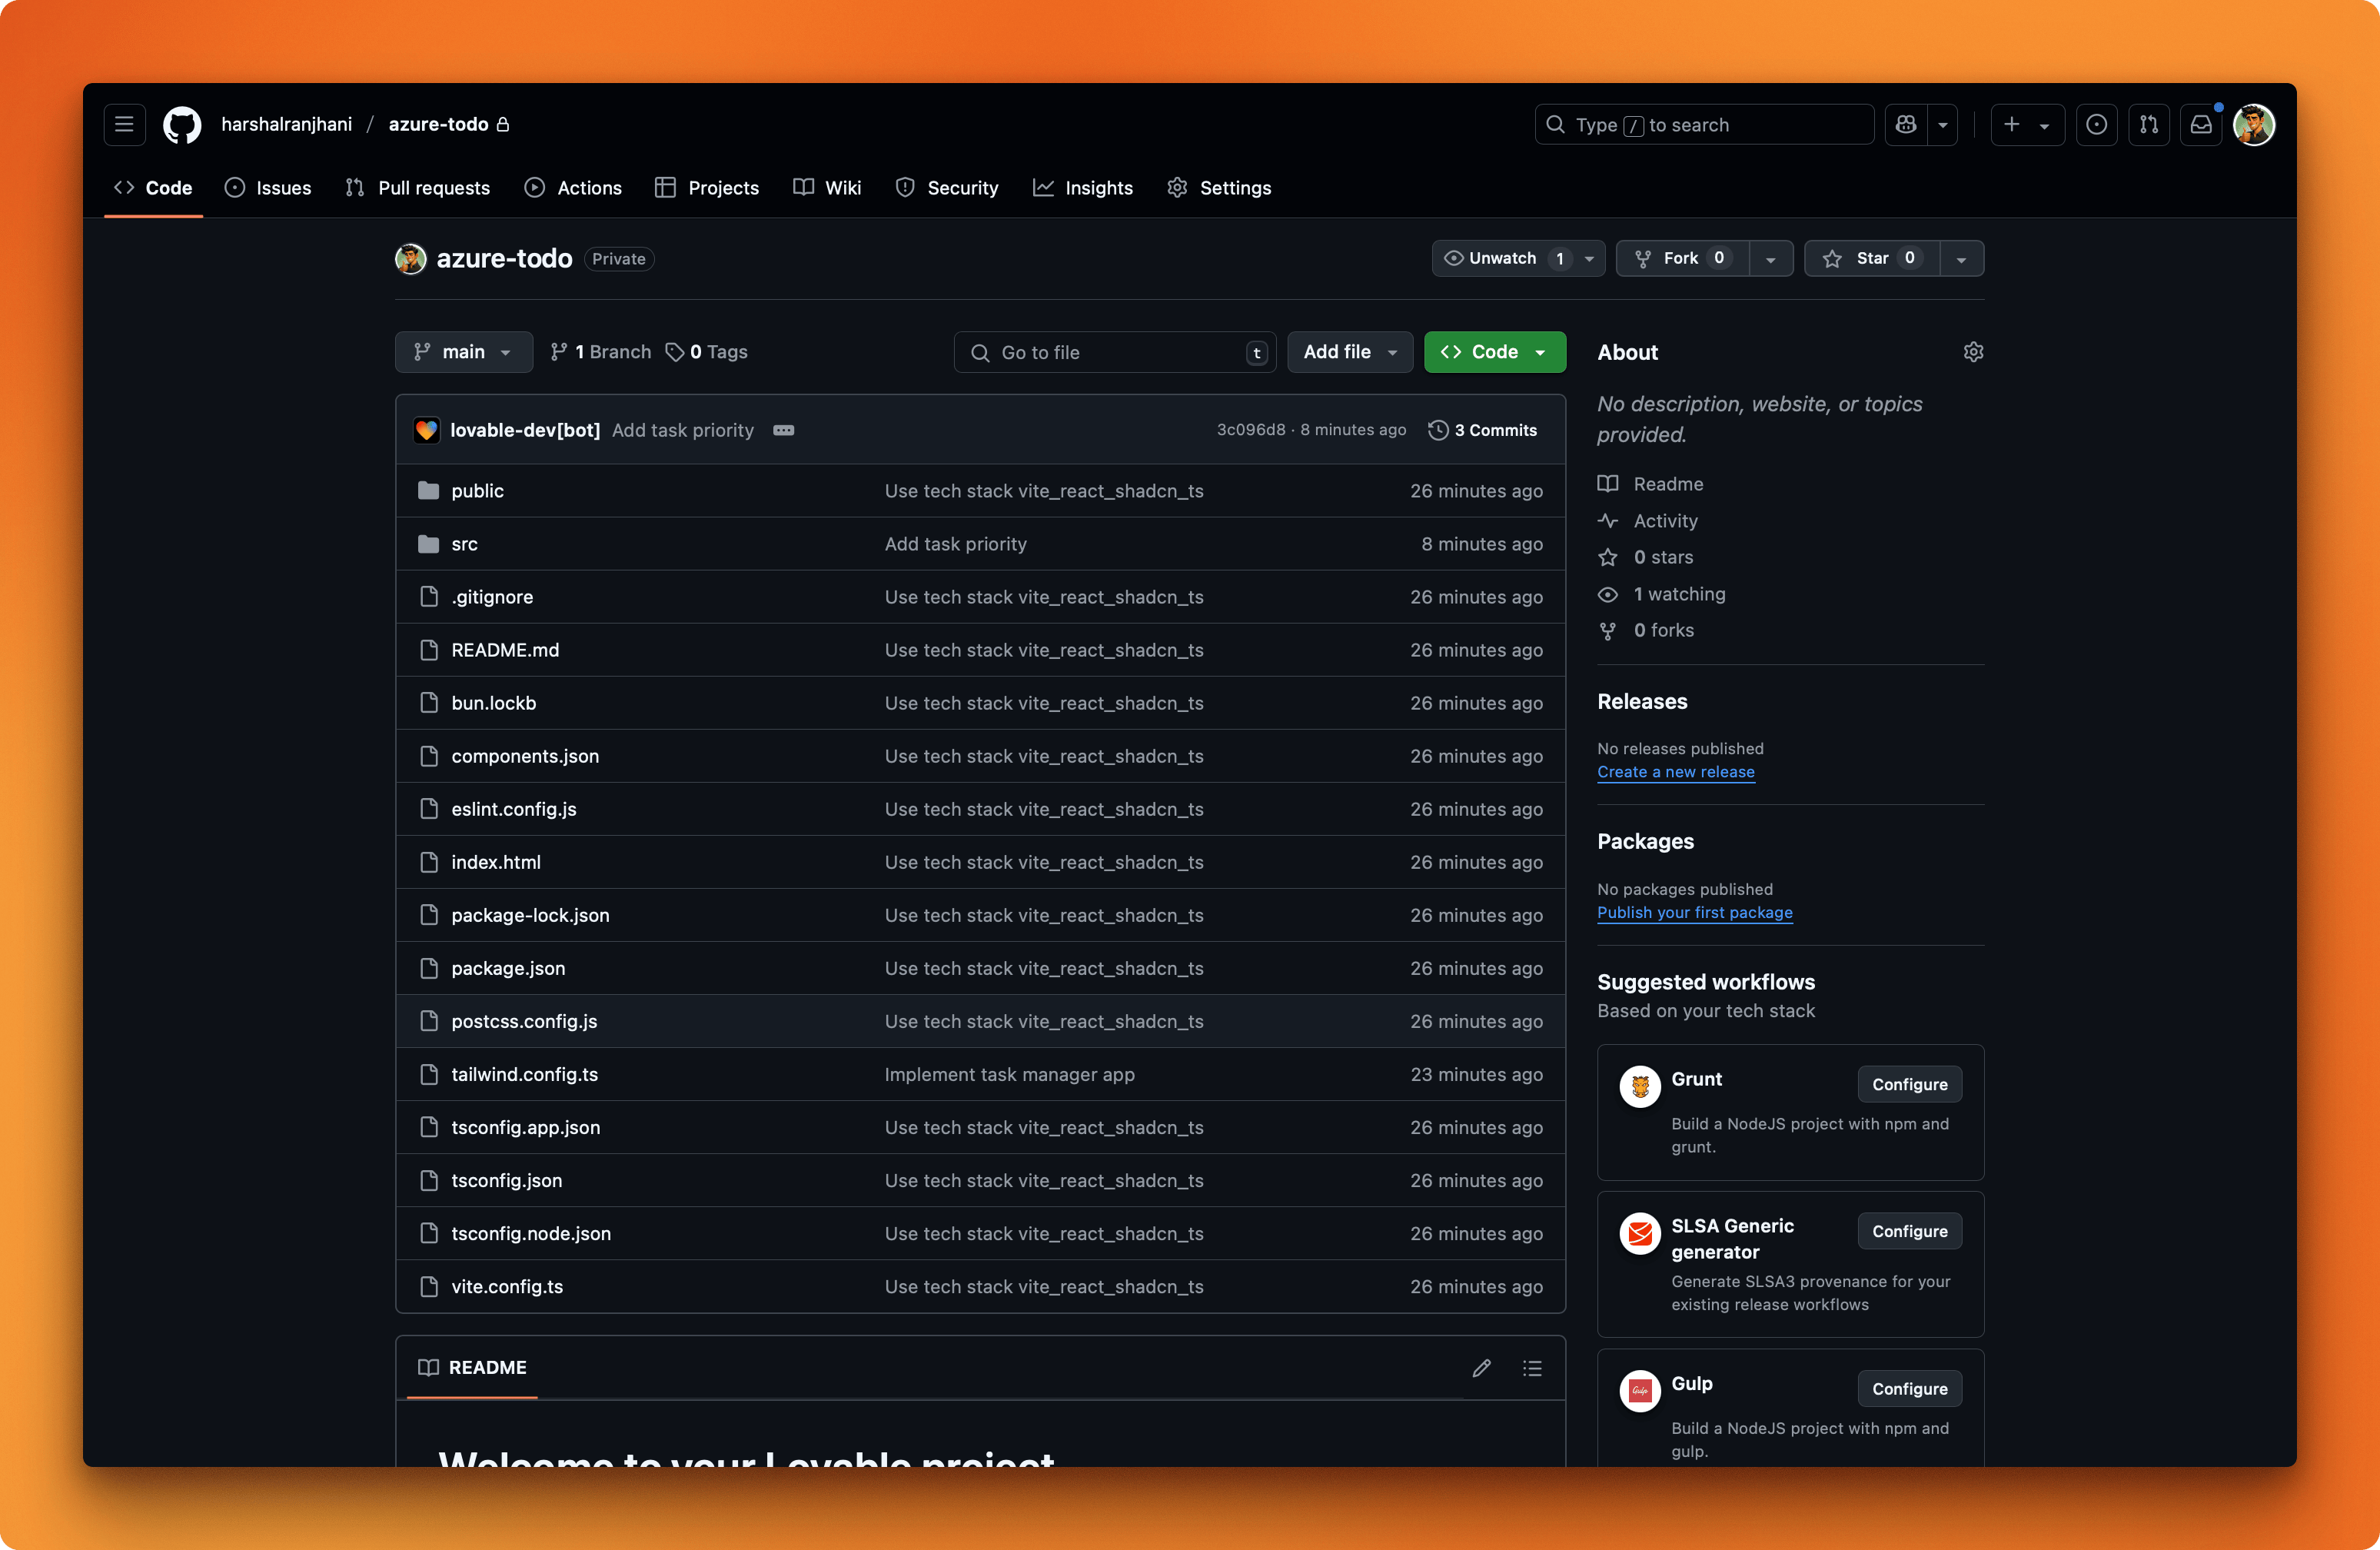
Task: View the 1 Branch list
Action: tap(600, 352)
